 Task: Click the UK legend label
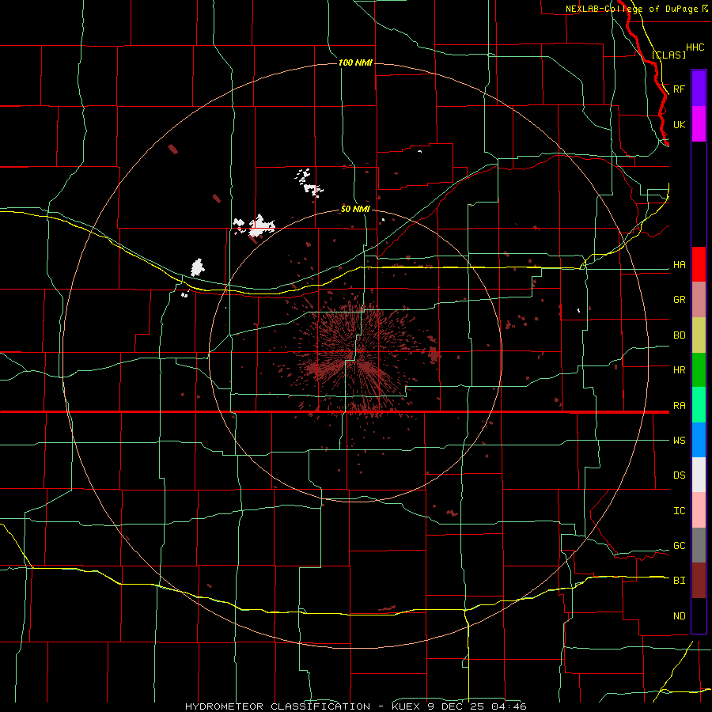coord(680,124)
